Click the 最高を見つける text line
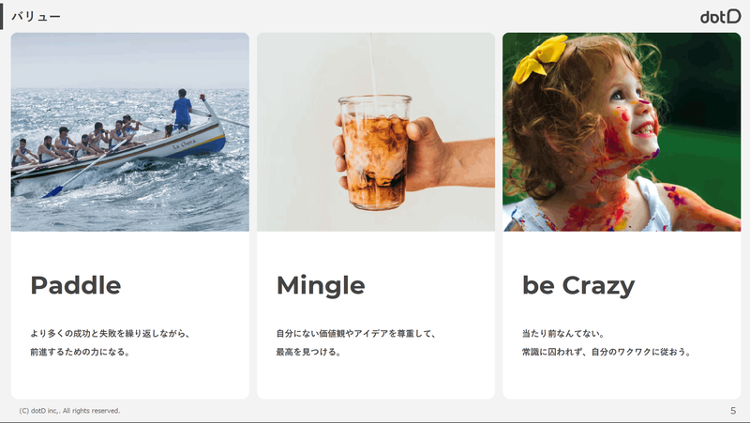Screen dimensions: 750x423 click(309, 352)
